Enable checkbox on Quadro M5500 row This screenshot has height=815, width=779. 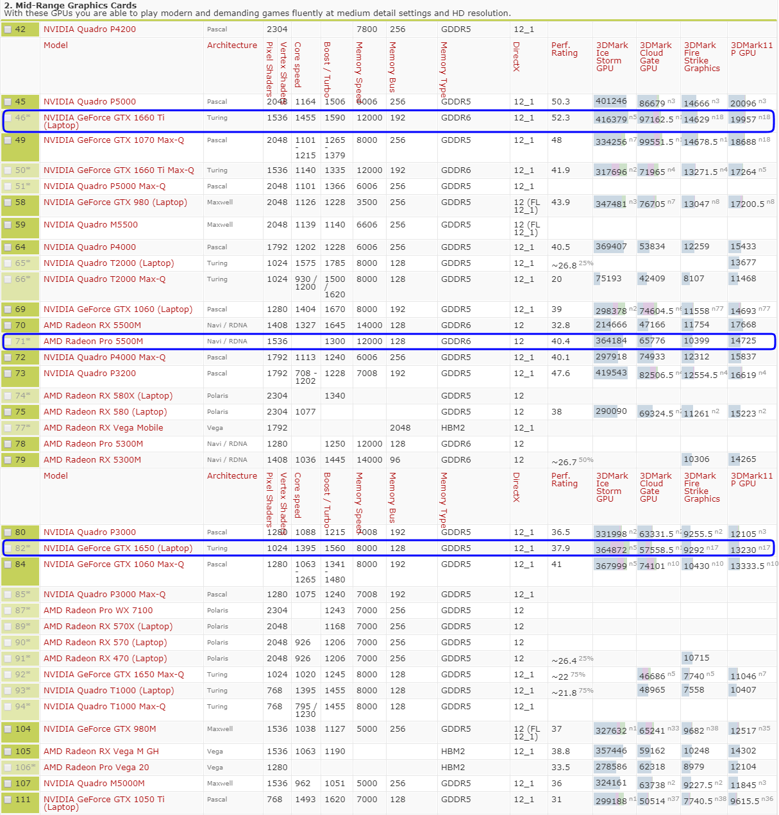(8, 225)
